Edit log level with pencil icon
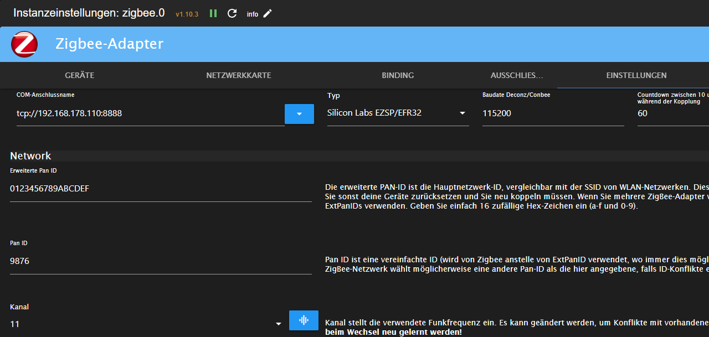709x337 pixels. click(268, 13)
